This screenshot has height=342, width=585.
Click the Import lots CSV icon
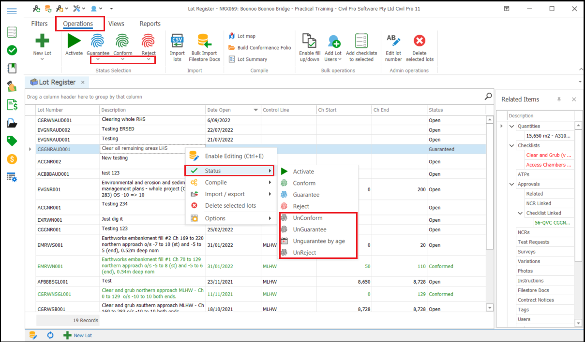tap(177, 41)
